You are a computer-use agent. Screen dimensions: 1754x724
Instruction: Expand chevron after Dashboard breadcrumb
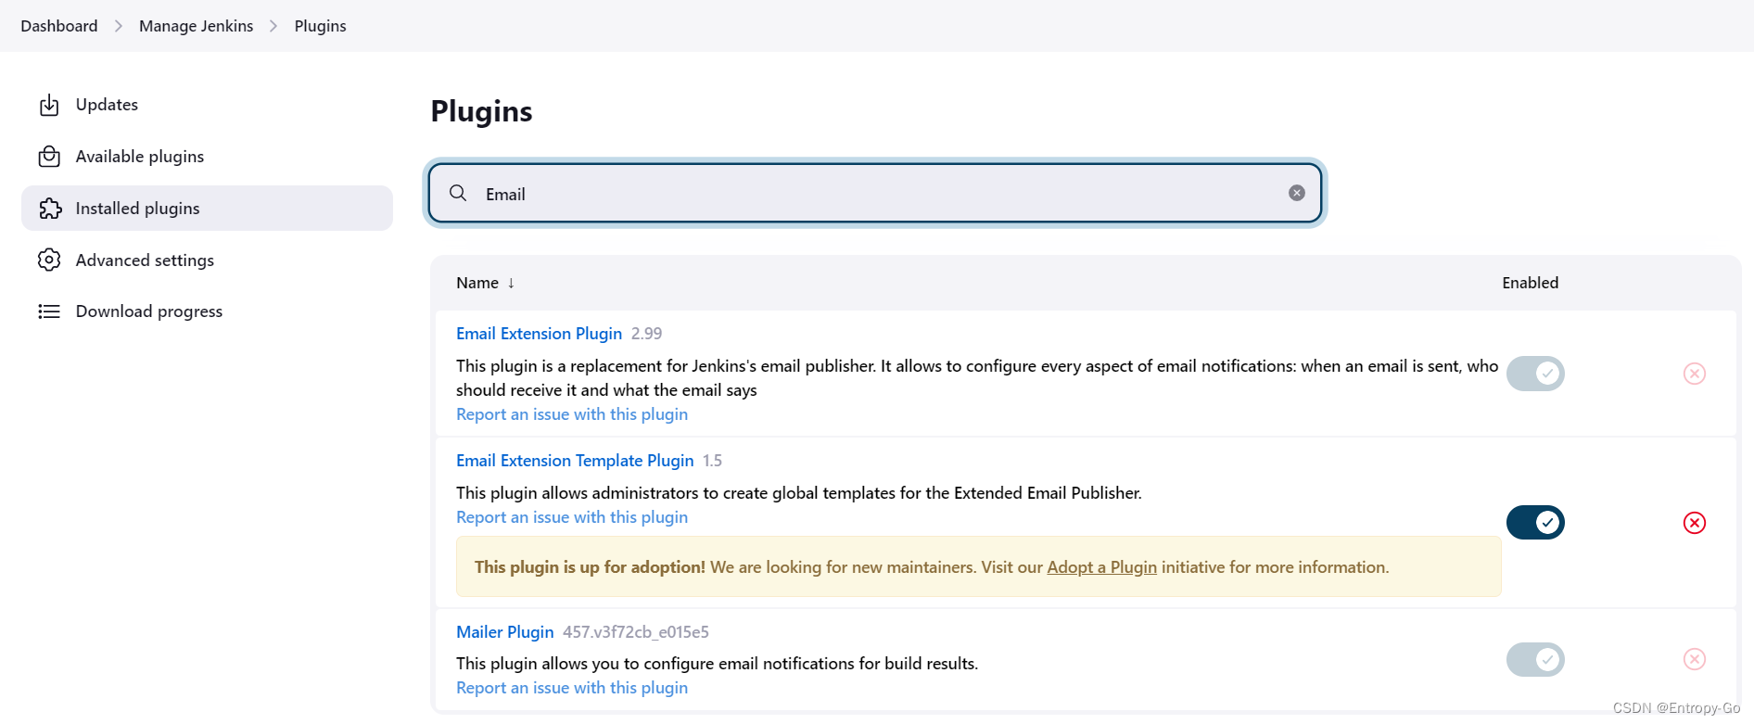point(119,26)
